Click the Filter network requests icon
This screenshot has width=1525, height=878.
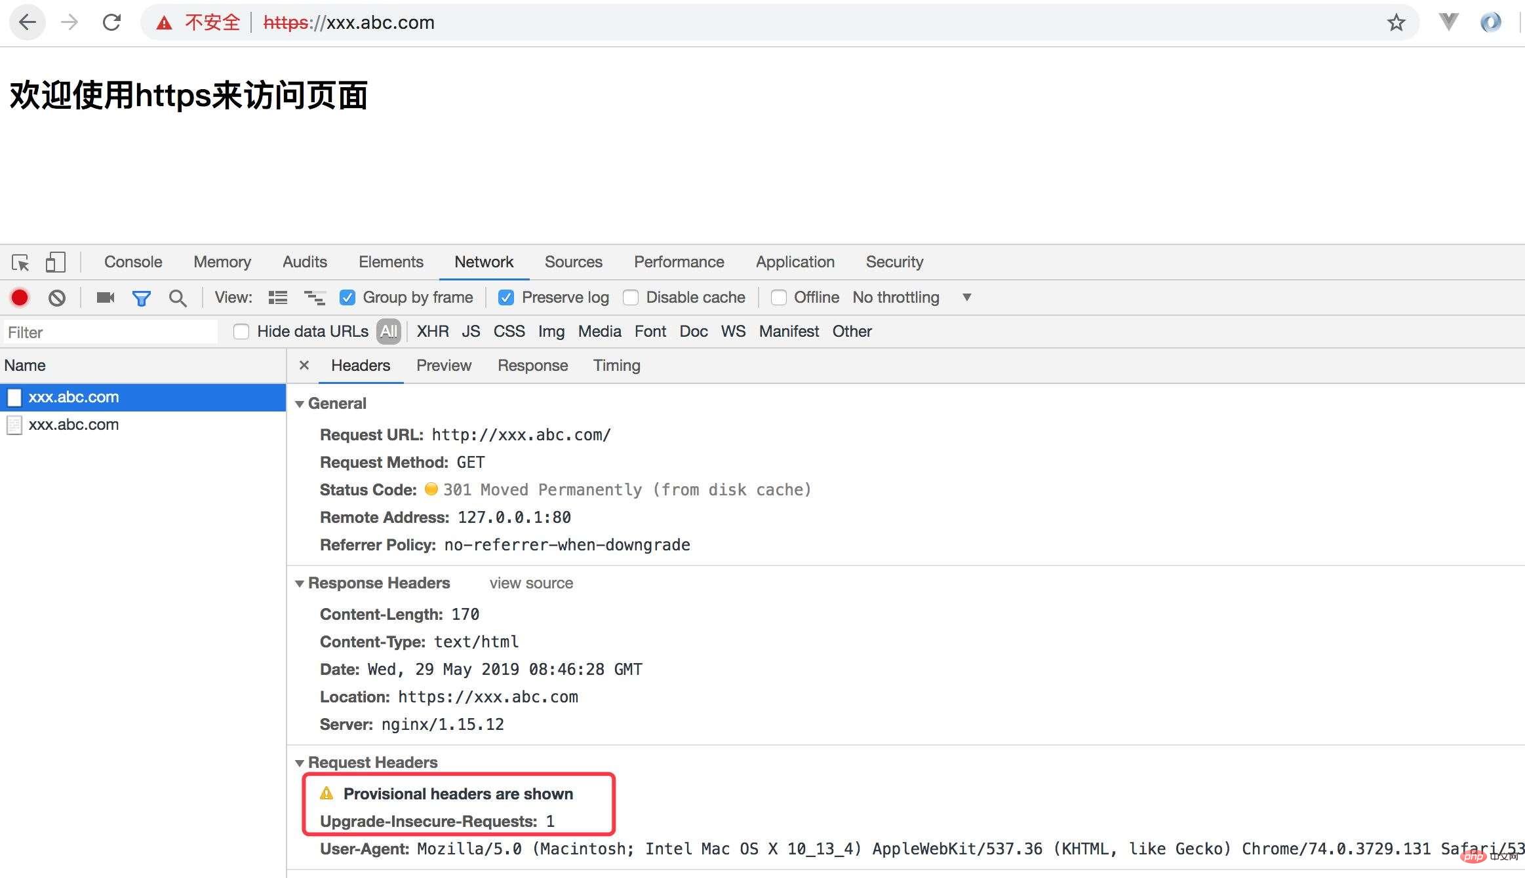click(x=140, y=297)
